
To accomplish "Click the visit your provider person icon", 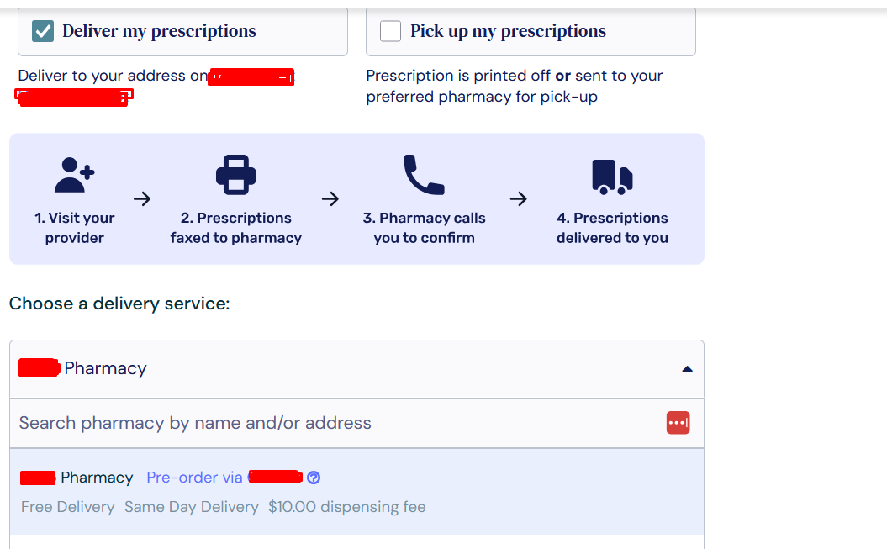I will tap(74, 175).
